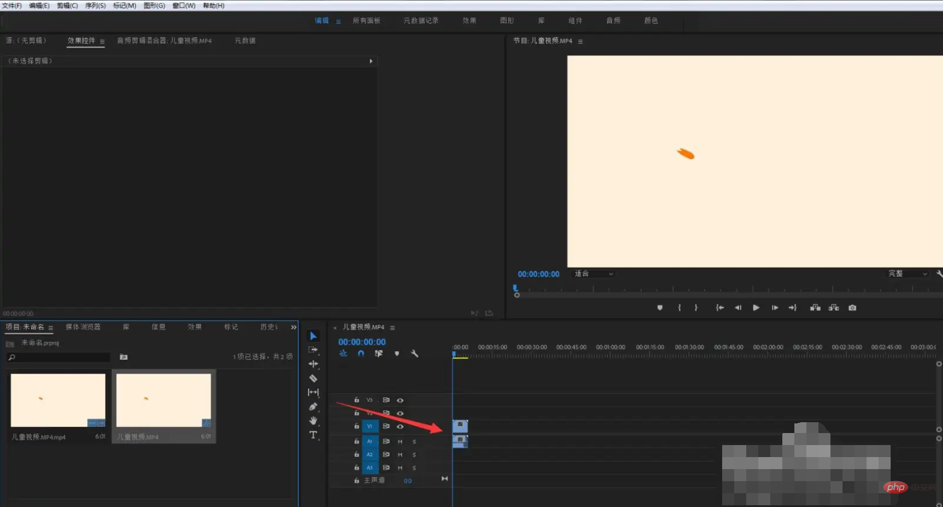Image resolution: width=943 pixels, height=507 pixels.
Task: Click program monitor blue timecode
Action: 539,274
